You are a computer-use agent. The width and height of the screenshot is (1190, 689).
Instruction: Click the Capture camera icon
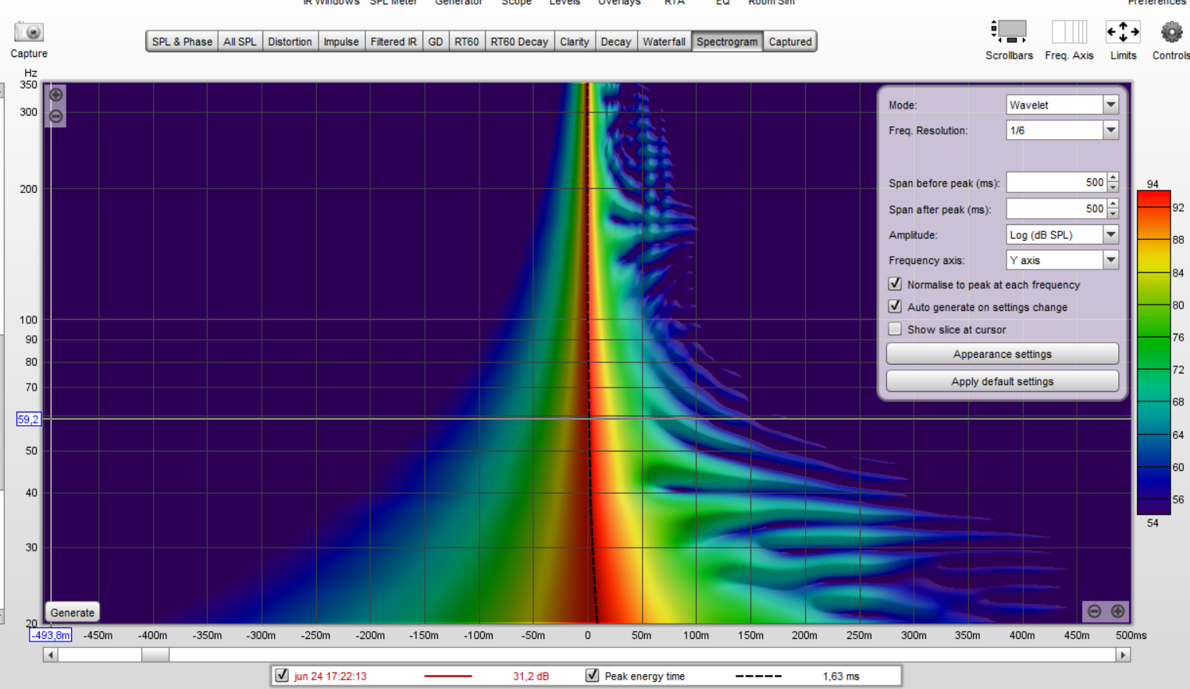[29, 33]
